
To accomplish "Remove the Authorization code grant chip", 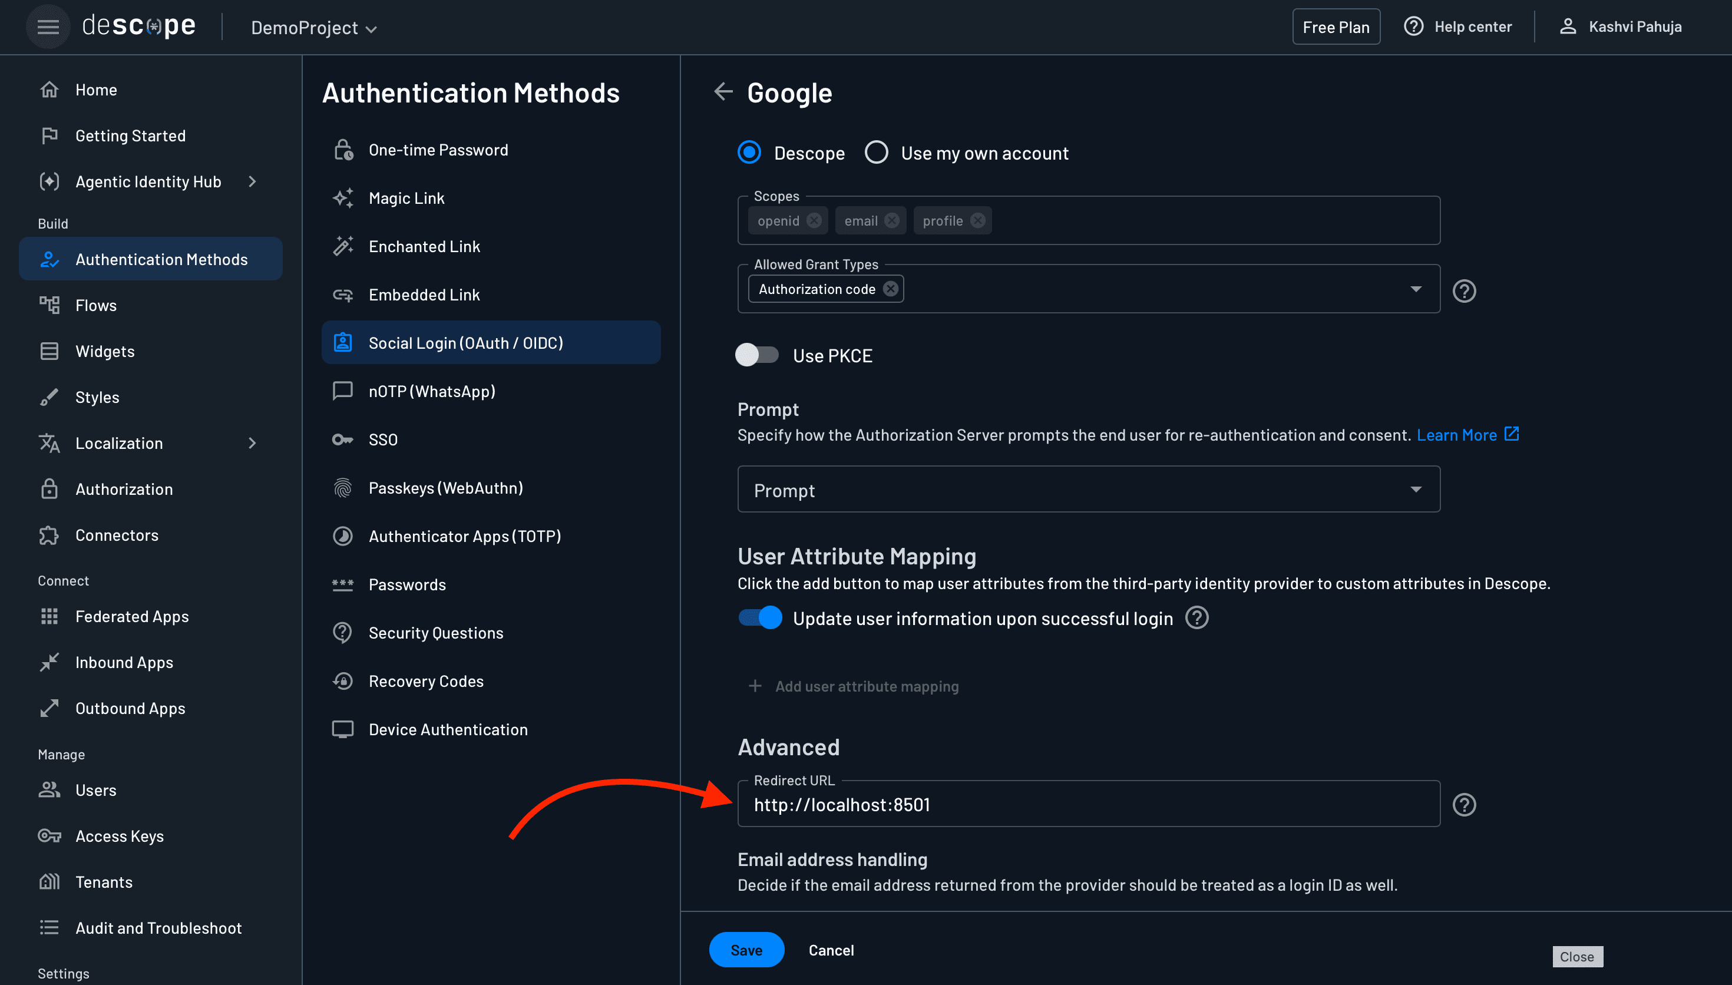I will click(x=891, y=289).
